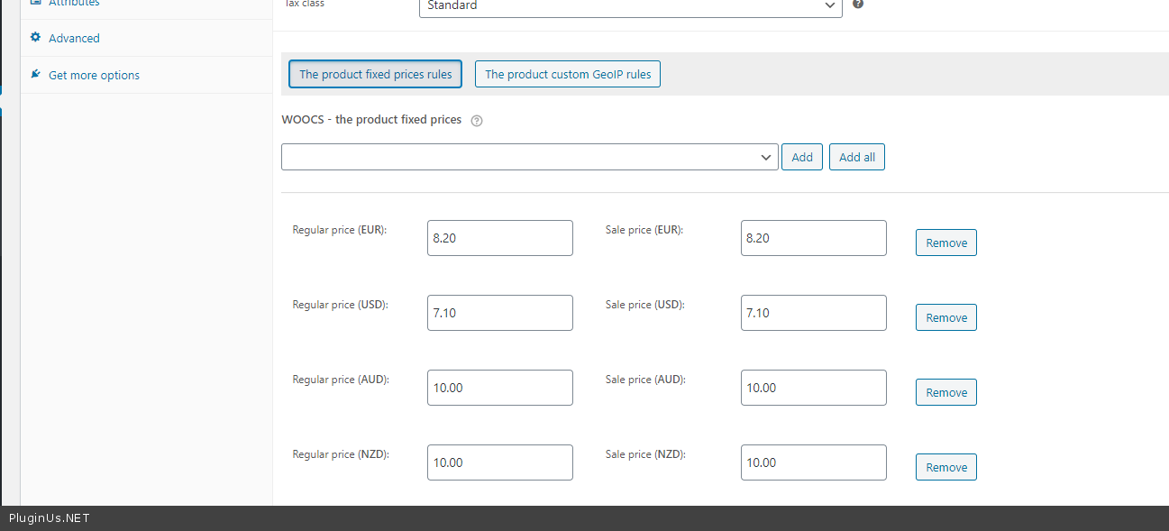Open Get more options section
Image resolution: width=1169 pixels, height=531 pixels.
(94, 75)
